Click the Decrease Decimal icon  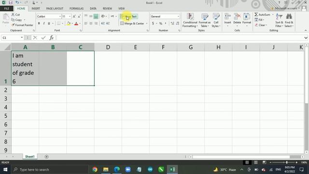[178, 23]
